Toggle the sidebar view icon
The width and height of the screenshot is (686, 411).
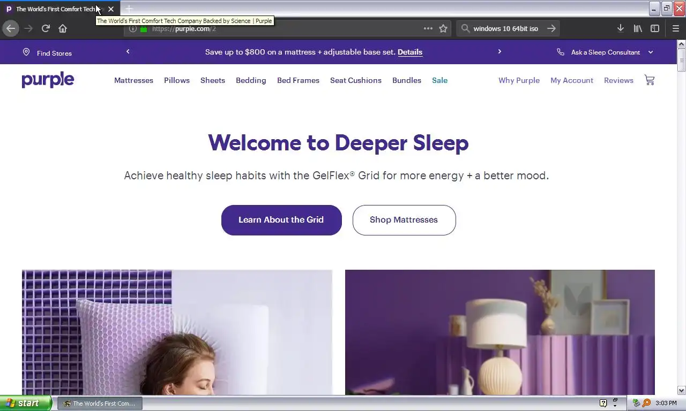click(655, 28)
